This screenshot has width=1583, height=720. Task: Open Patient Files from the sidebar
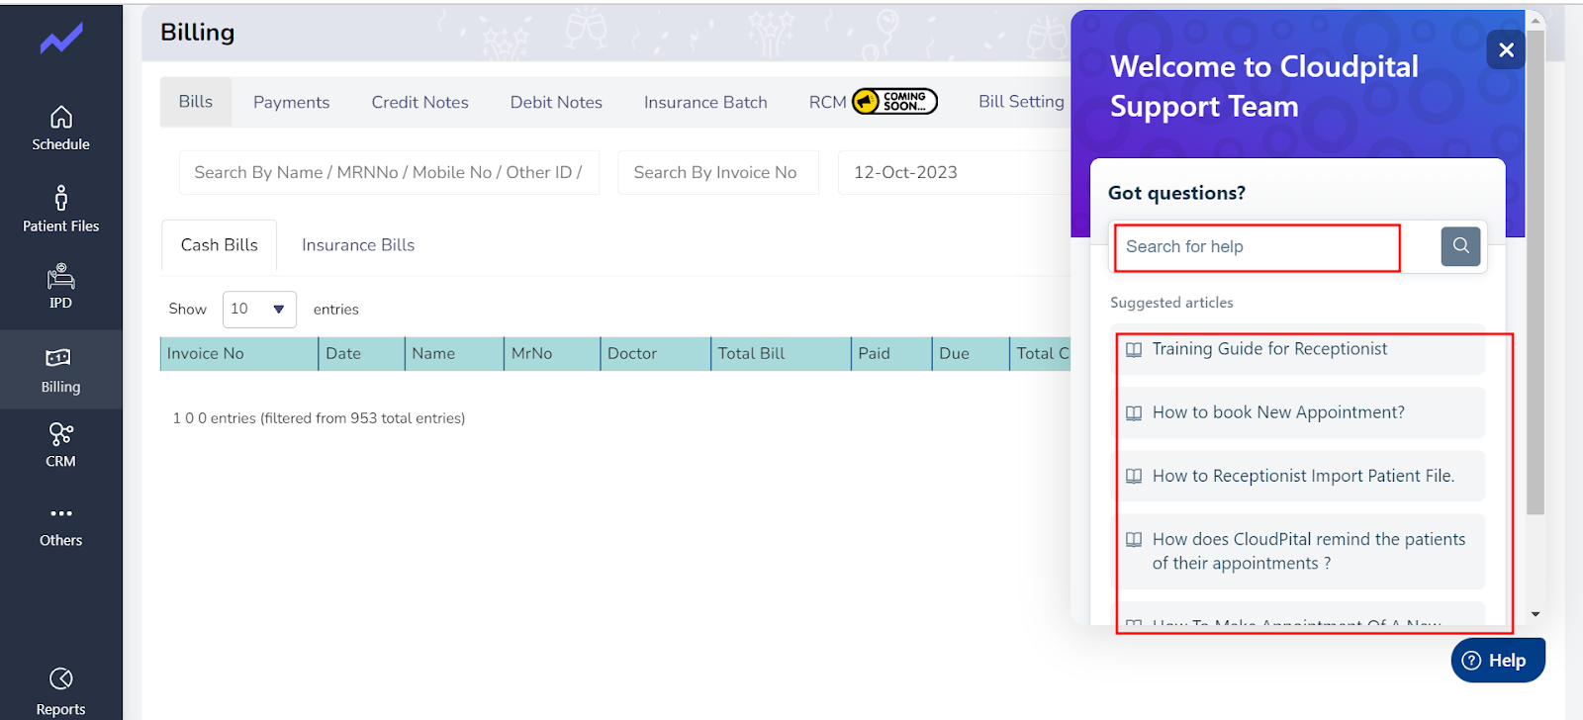click(x=60, y=209)
